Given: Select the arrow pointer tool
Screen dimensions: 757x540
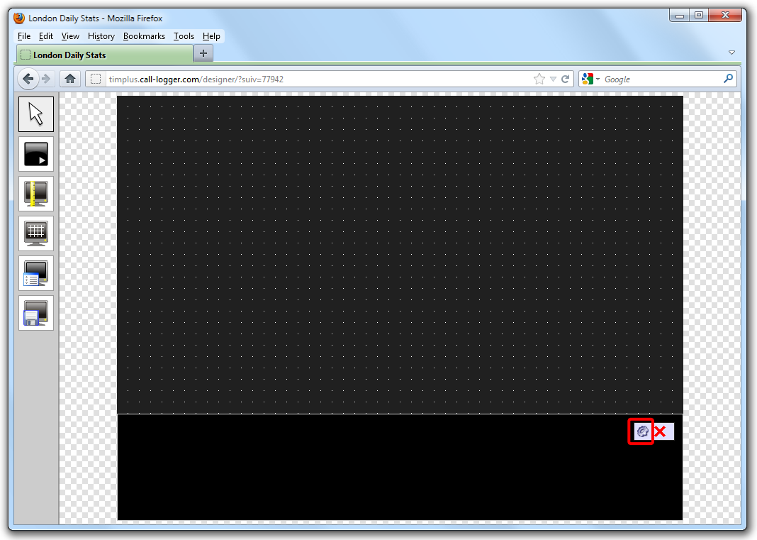Looking at the screenshot, I should point(36,114).
